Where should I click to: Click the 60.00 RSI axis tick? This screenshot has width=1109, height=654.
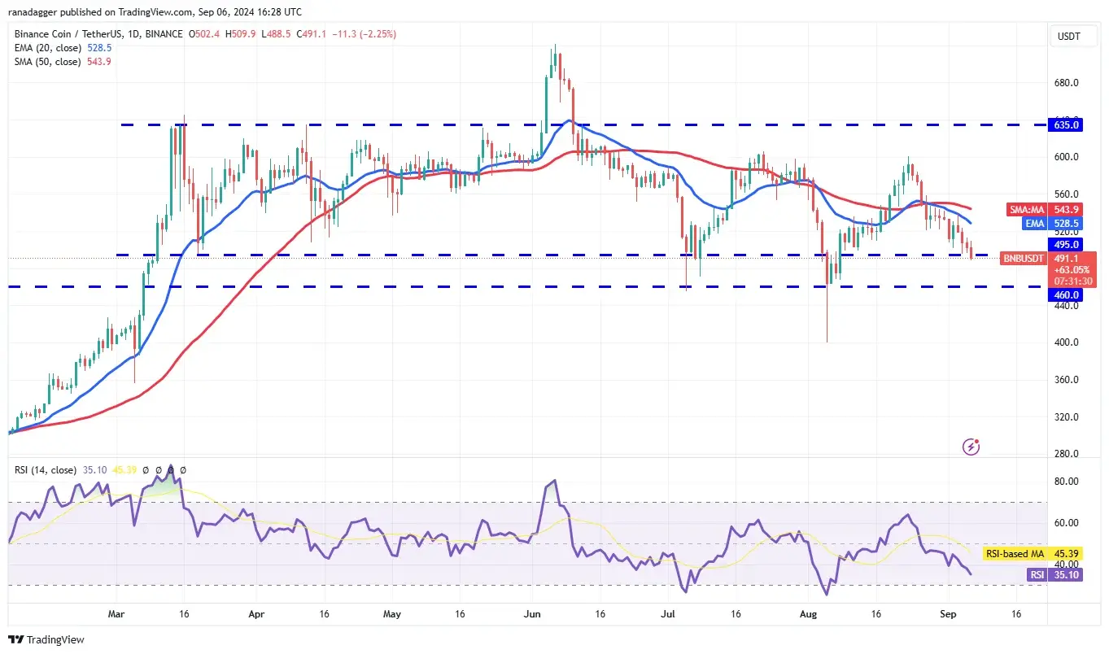point(1067,523)
